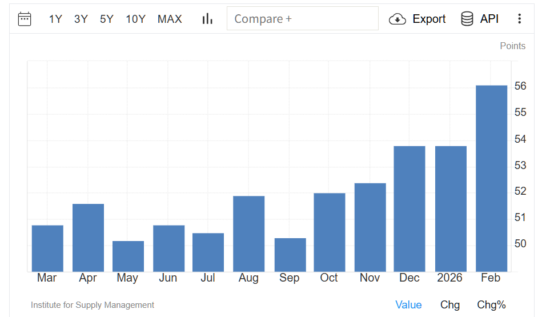This screenshot has height=317, width=538.
Task: Click the Dec bar in chart
Action: click(409, 208)
